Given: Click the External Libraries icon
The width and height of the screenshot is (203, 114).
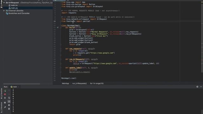Looking at the screenshot, I should coord(7,11).
